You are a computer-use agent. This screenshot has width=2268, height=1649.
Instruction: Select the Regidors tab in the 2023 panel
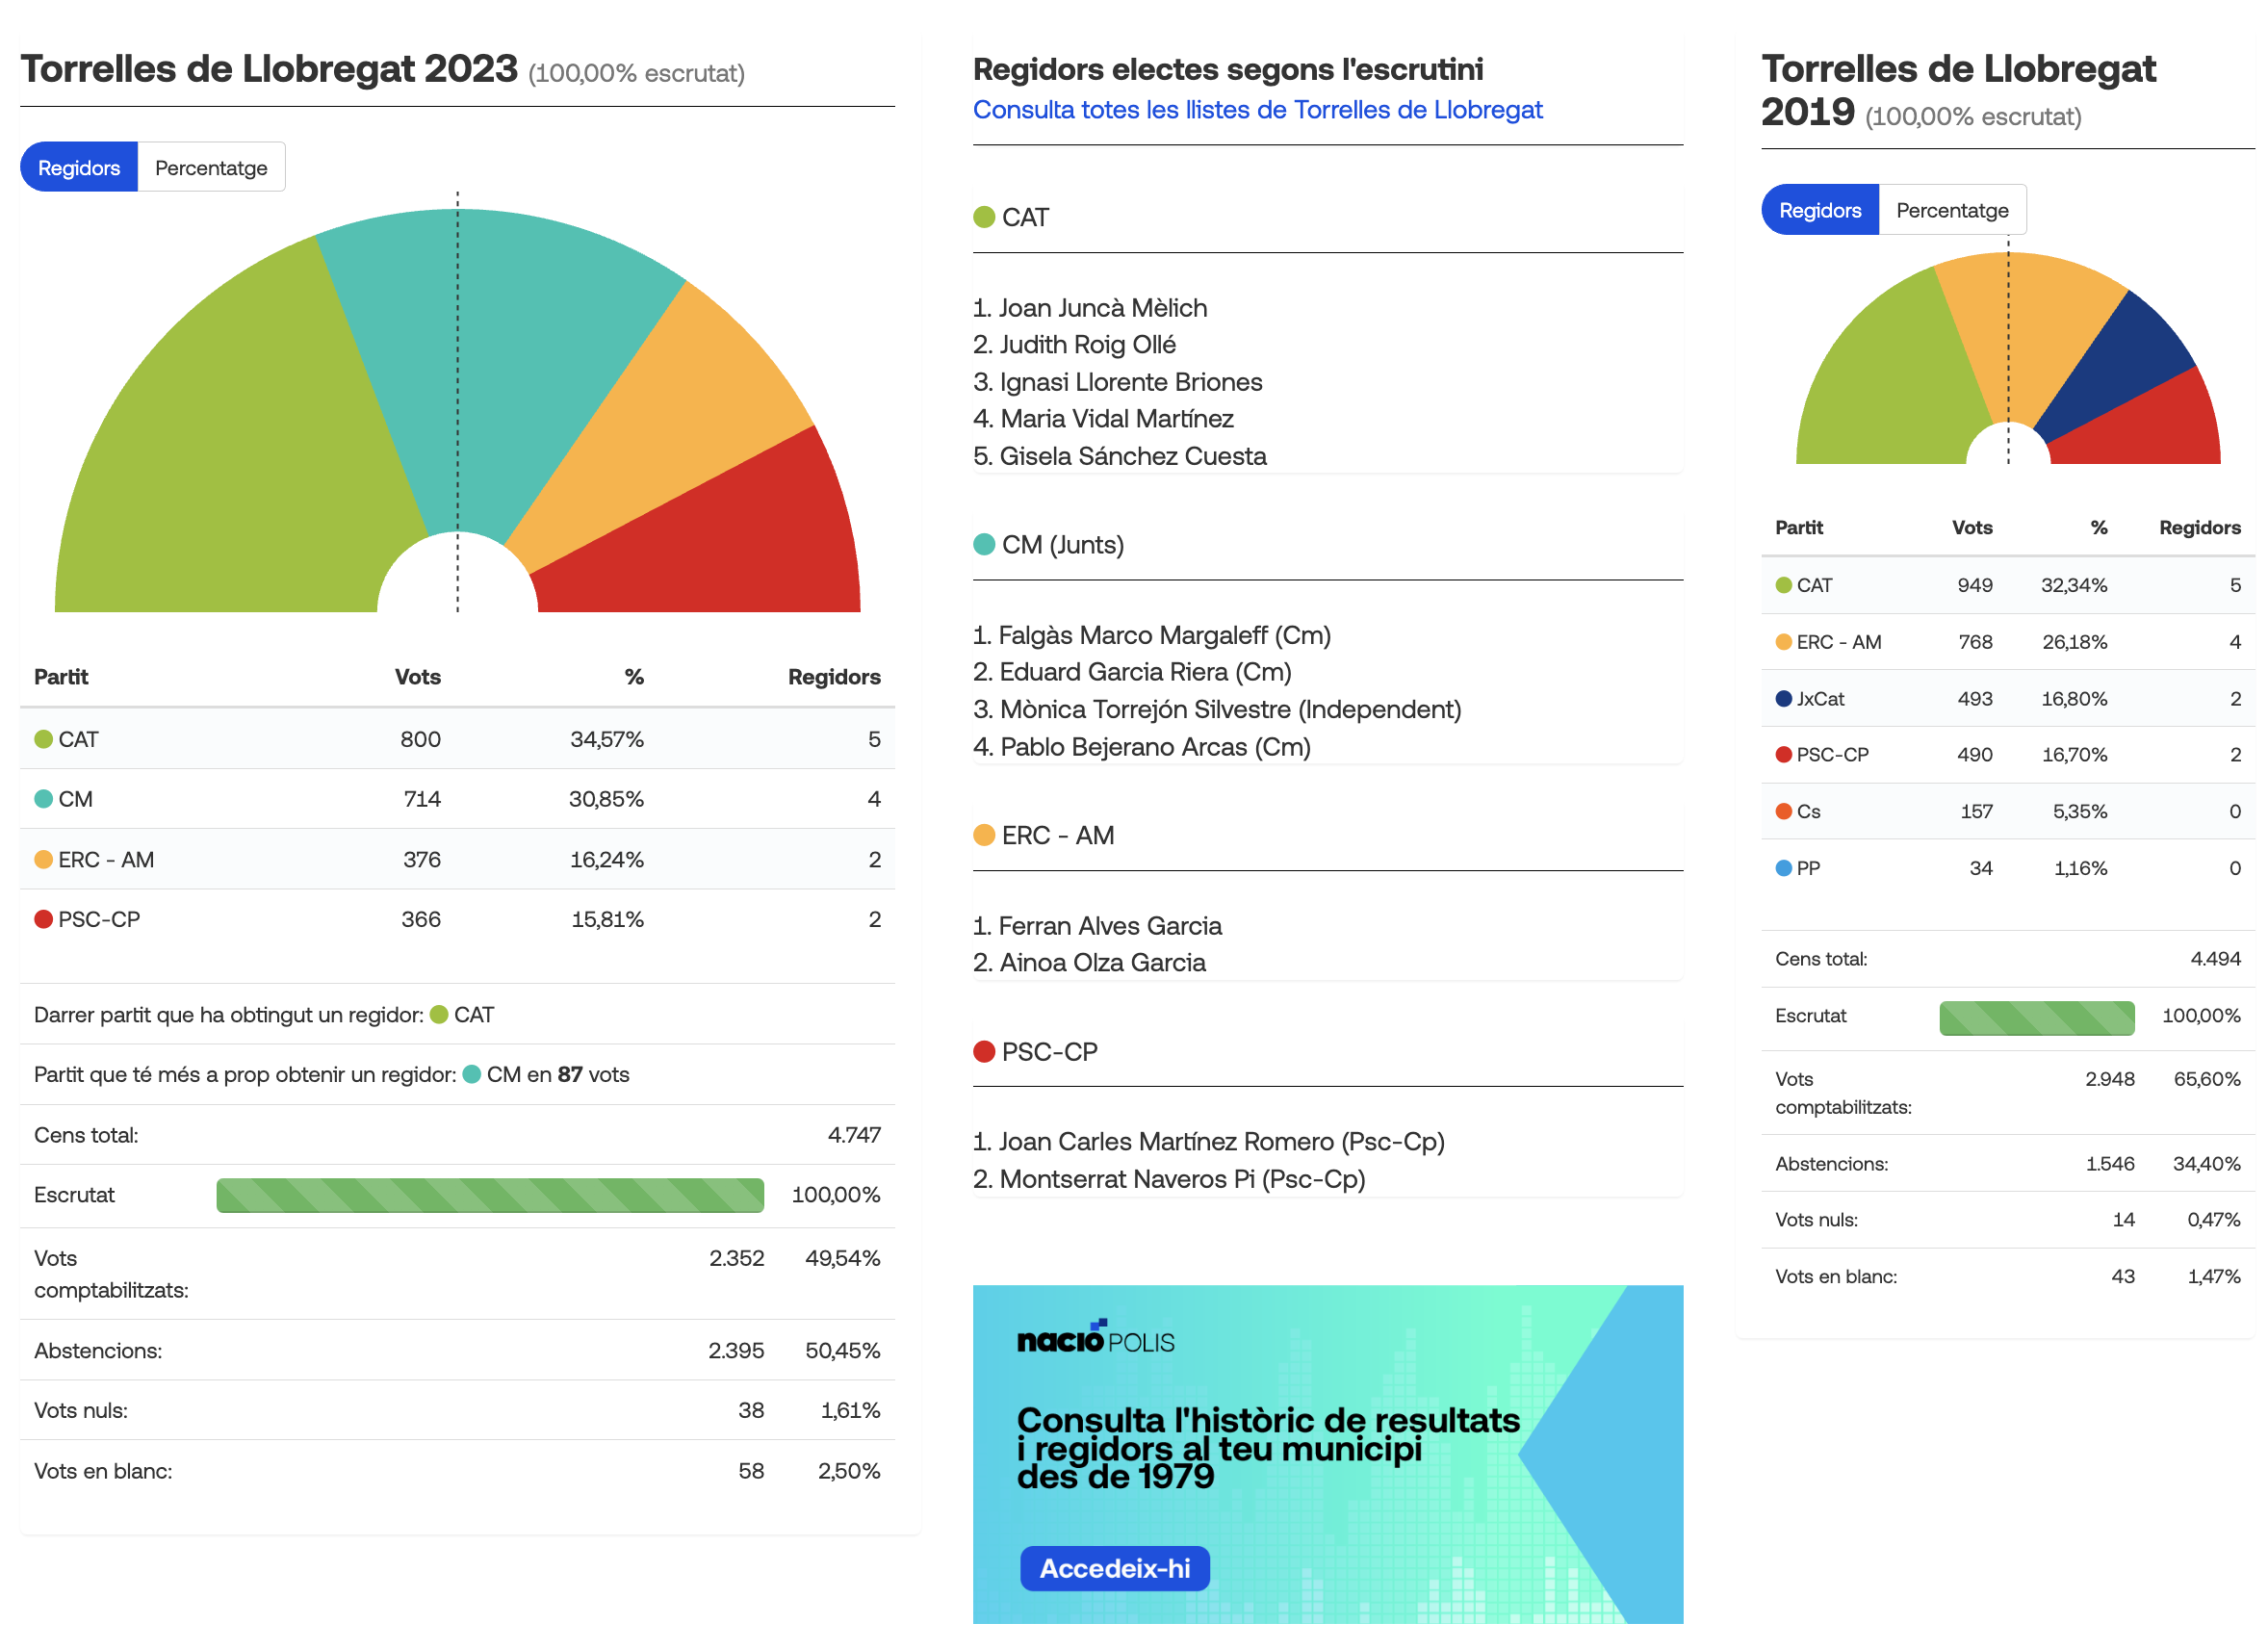(x=79, y=168)
